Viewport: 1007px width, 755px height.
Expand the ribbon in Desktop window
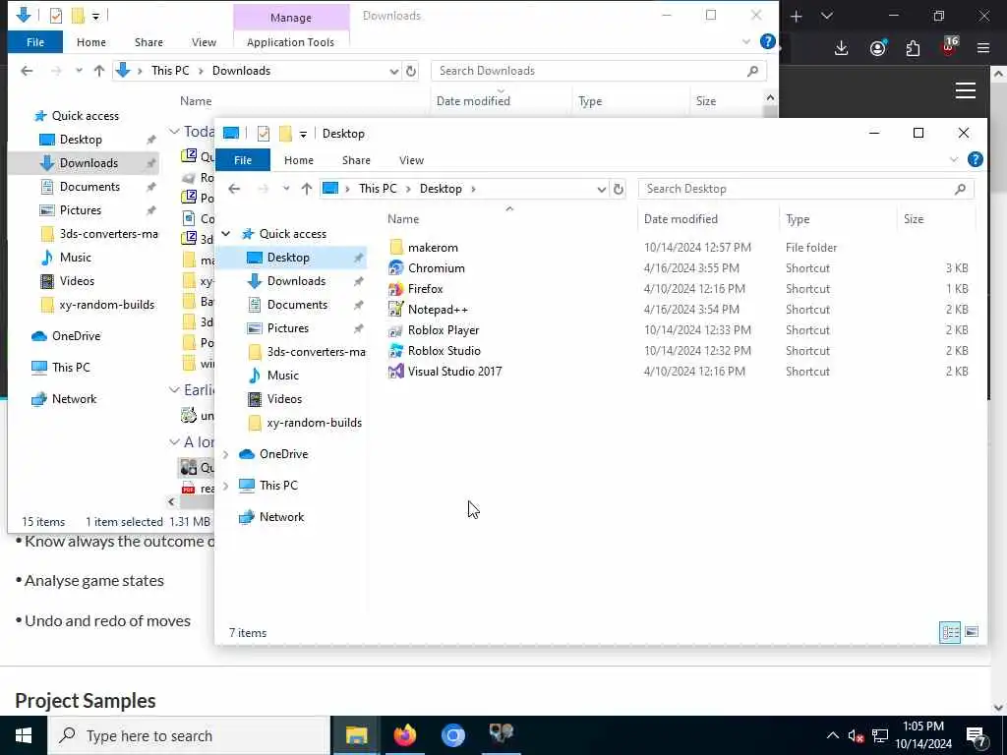tap(953, 160)
